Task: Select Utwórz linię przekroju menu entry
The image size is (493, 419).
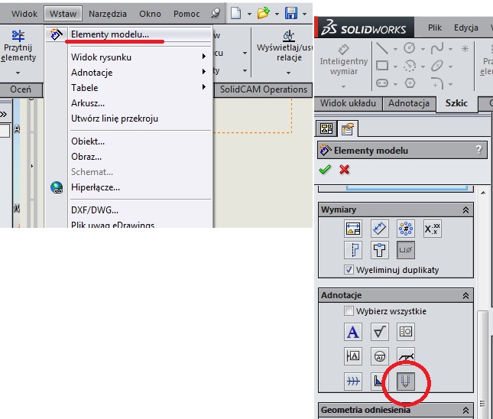Action: coord(128,119)
